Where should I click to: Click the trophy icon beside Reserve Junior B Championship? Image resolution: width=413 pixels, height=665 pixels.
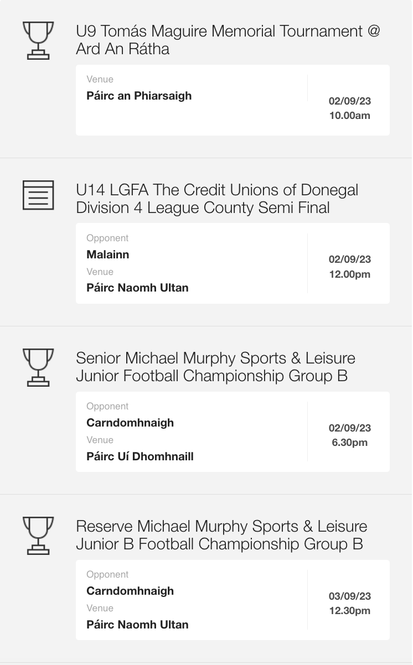point(38,536)
